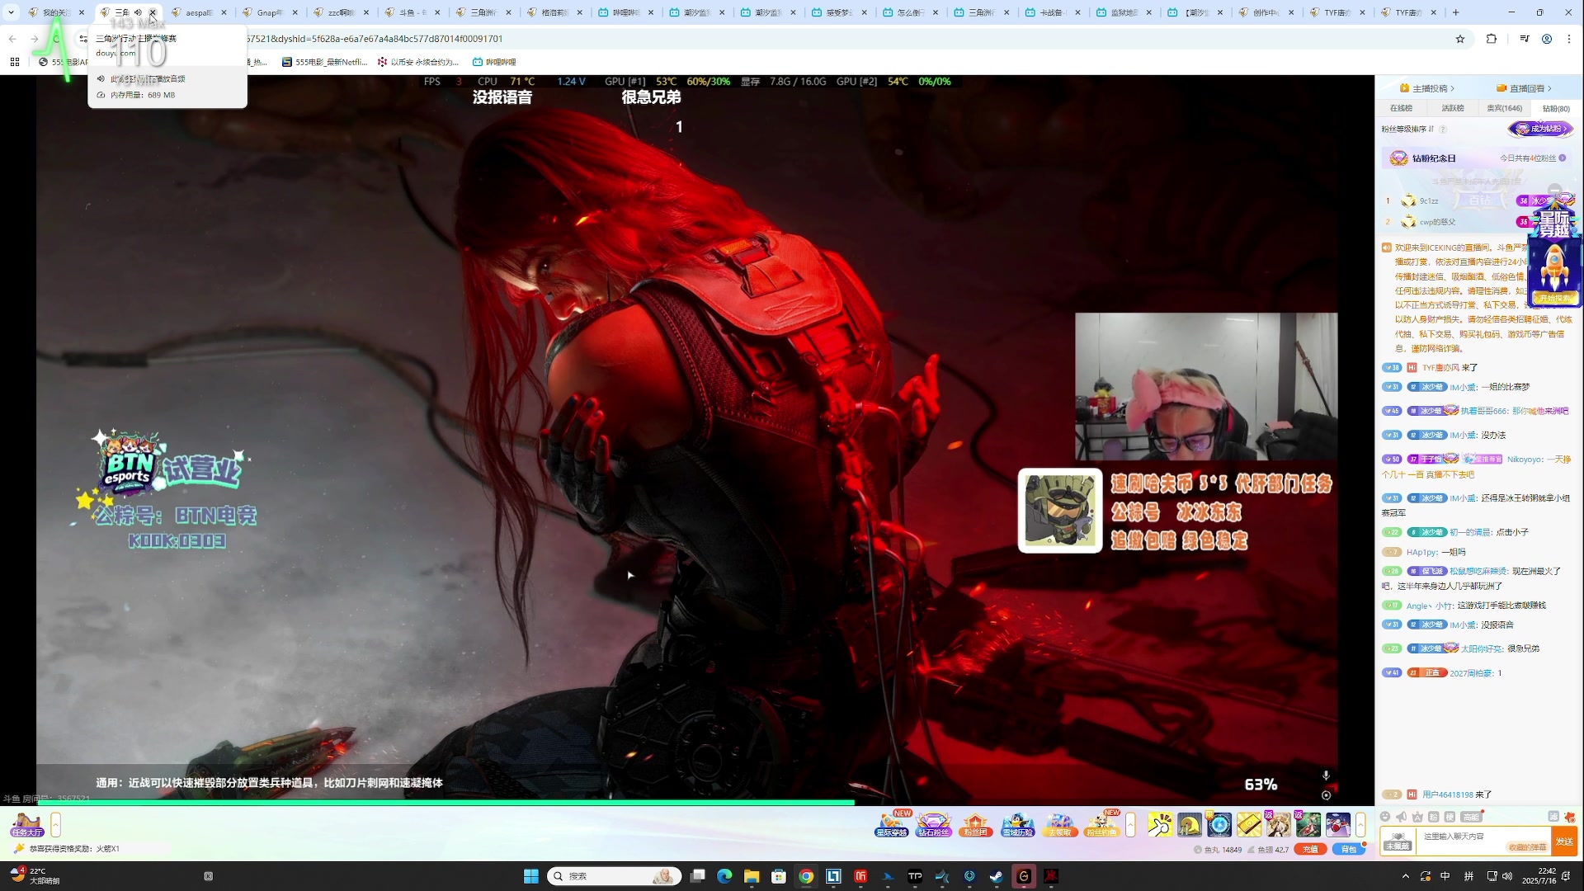This screenshot has height=891, width=1584.
Task: Click the Windows Start button
Action: 531,876
